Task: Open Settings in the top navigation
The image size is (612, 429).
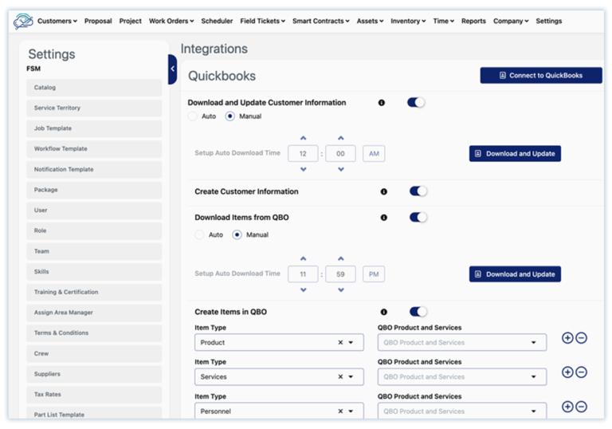Action: pos(549,21)
